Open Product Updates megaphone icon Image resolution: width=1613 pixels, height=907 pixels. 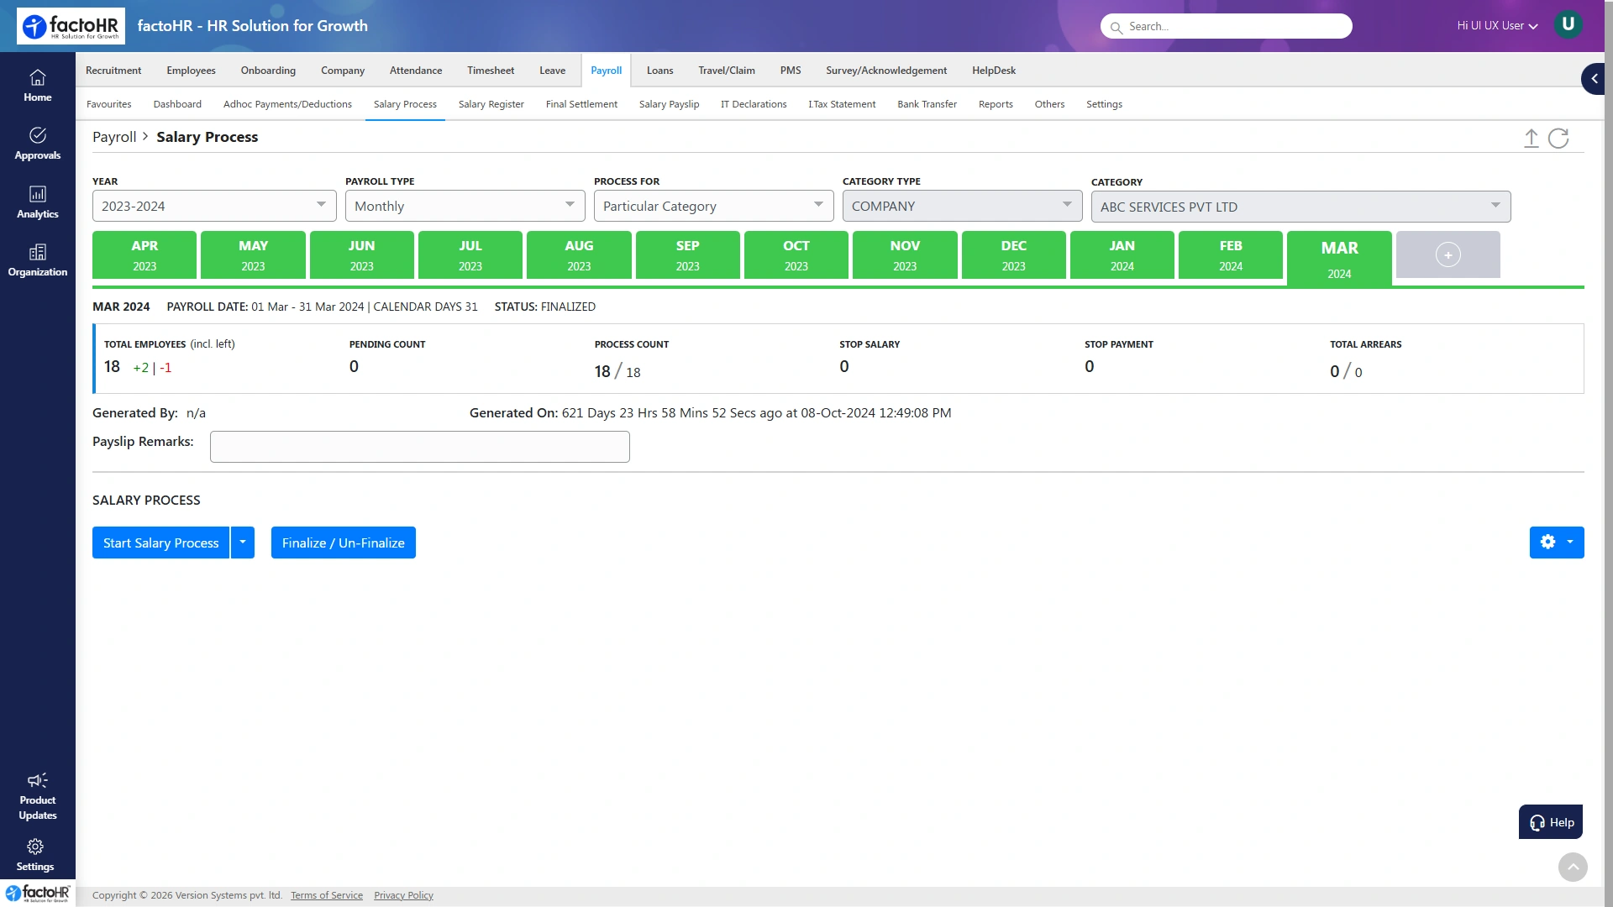click(38, 780)
